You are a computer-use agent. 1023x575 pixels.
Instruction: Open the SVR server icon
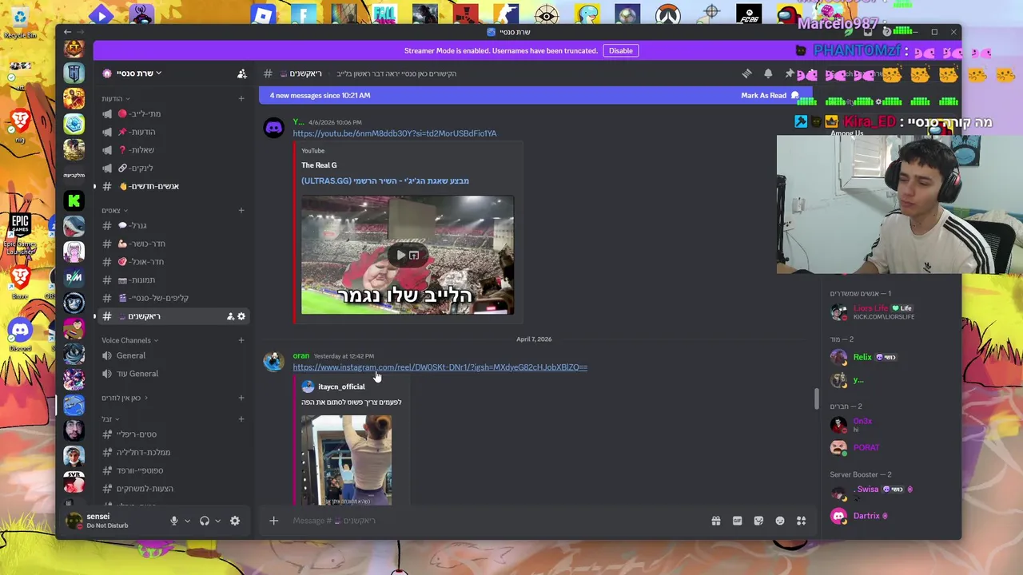(74, 482)
